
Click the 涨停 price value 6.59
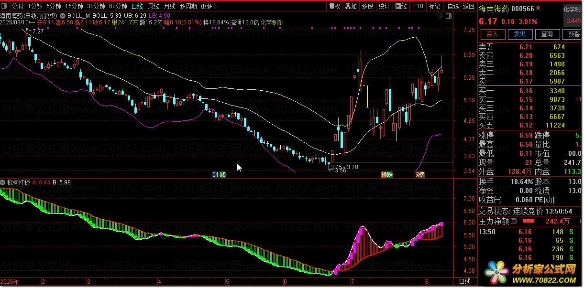pyautogui.click(x=526, y=135)
